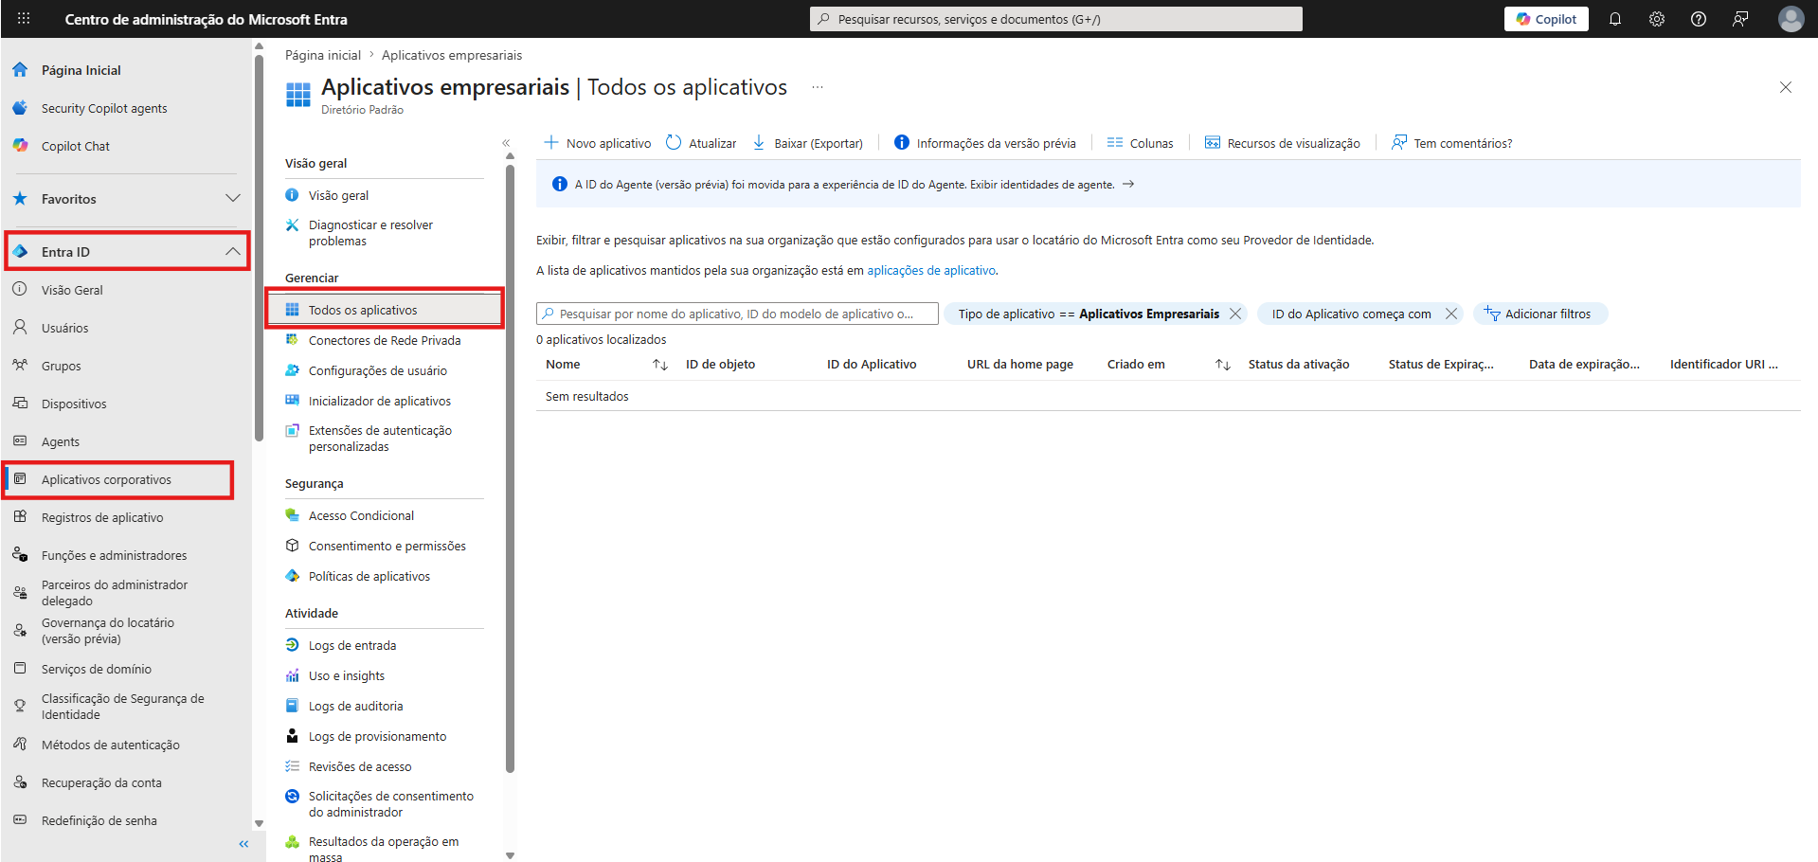This screenshot has height=862, width=1818.
Task: Open the user account avatar
Action: click(1791, 19)
